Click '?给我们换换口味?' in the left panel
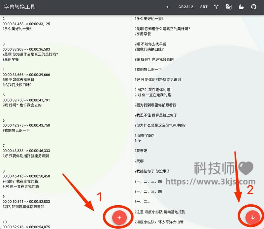Viewport: 264px width, 229px height. (17, 85)
